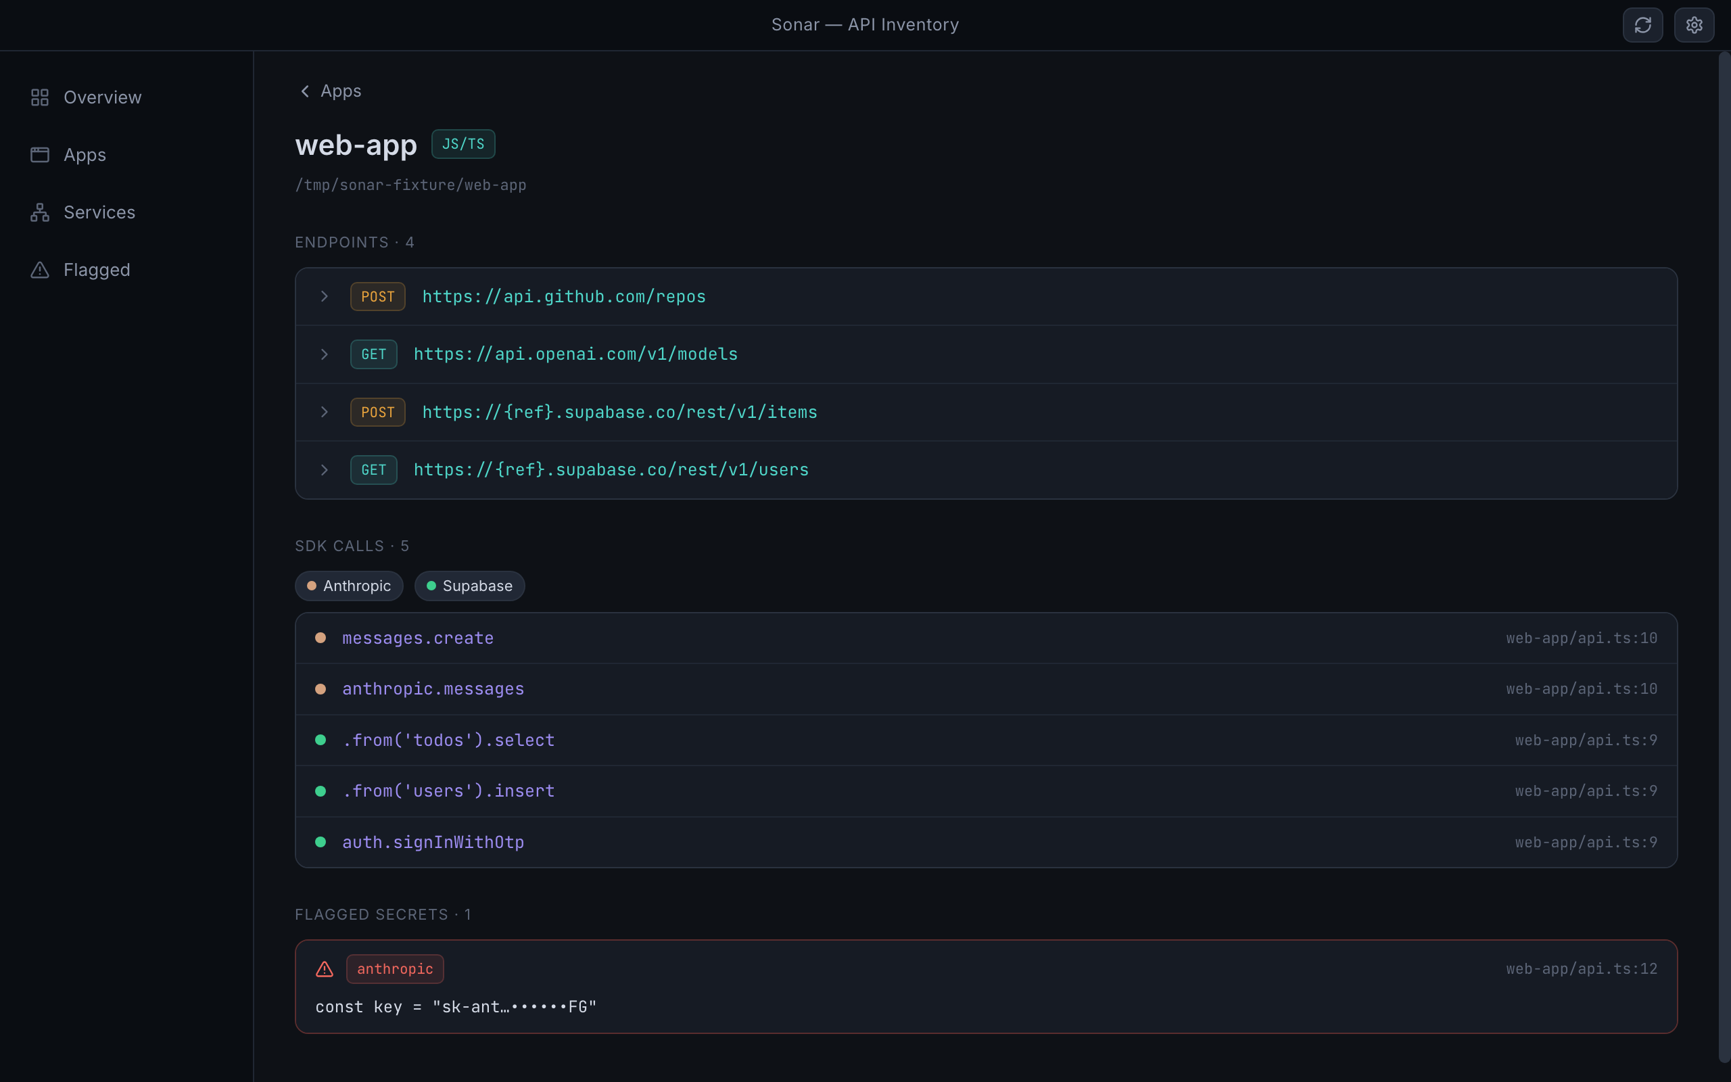Select the .from('users').insert call

click(x=986, y=791)
